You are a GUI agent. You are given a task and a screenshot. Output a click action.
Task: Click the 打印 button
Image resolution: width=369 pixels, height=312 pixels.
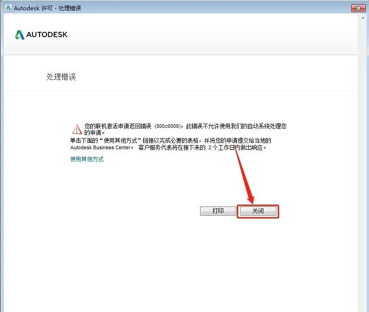tap(218, 211)
